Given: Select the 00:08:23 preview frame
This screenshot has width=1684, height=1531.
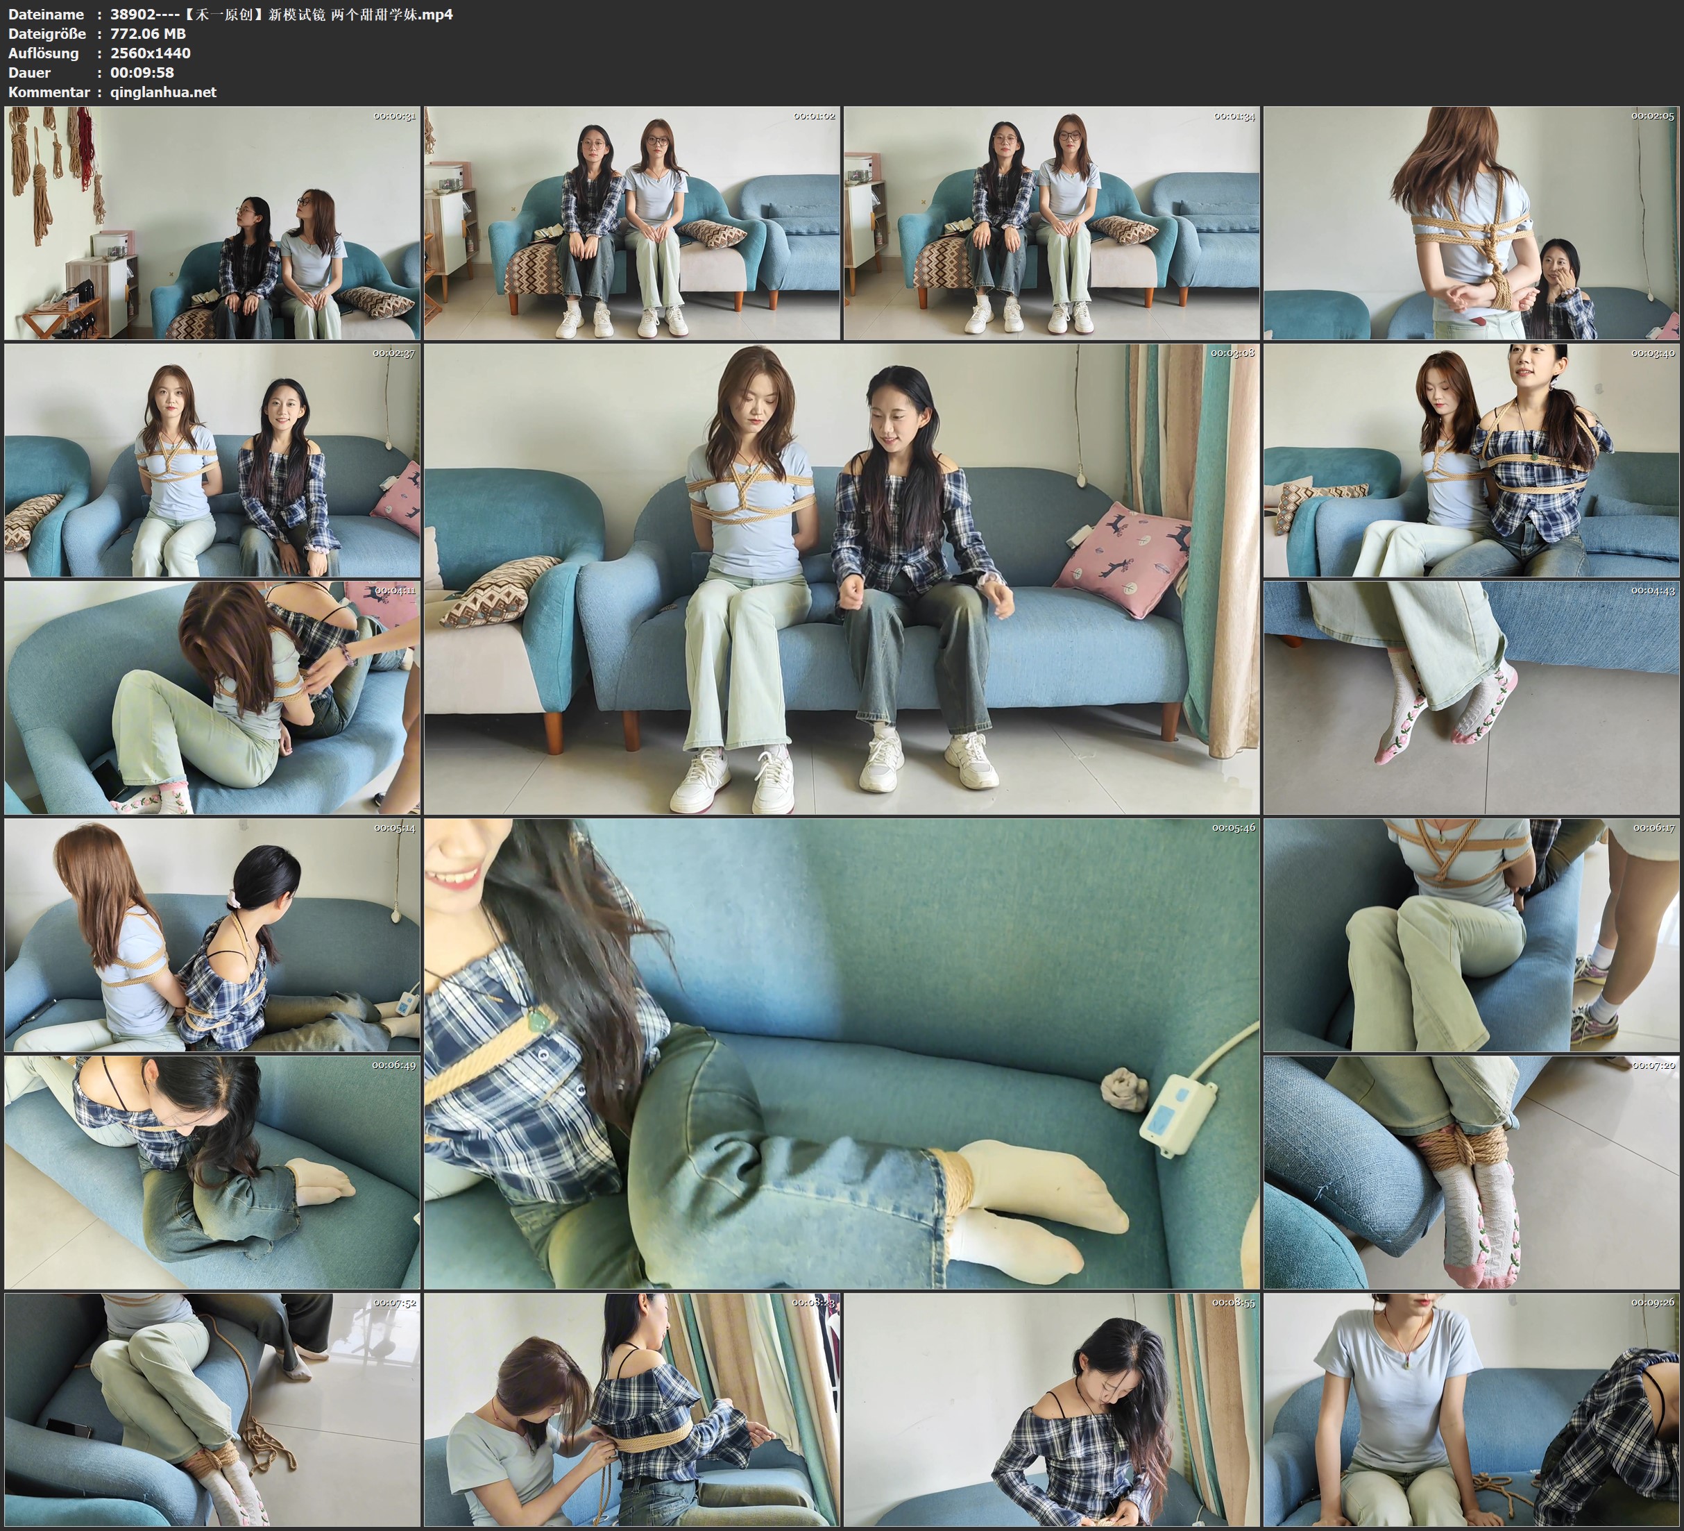Looking at the screenshot, I should tap(632, 1410).
